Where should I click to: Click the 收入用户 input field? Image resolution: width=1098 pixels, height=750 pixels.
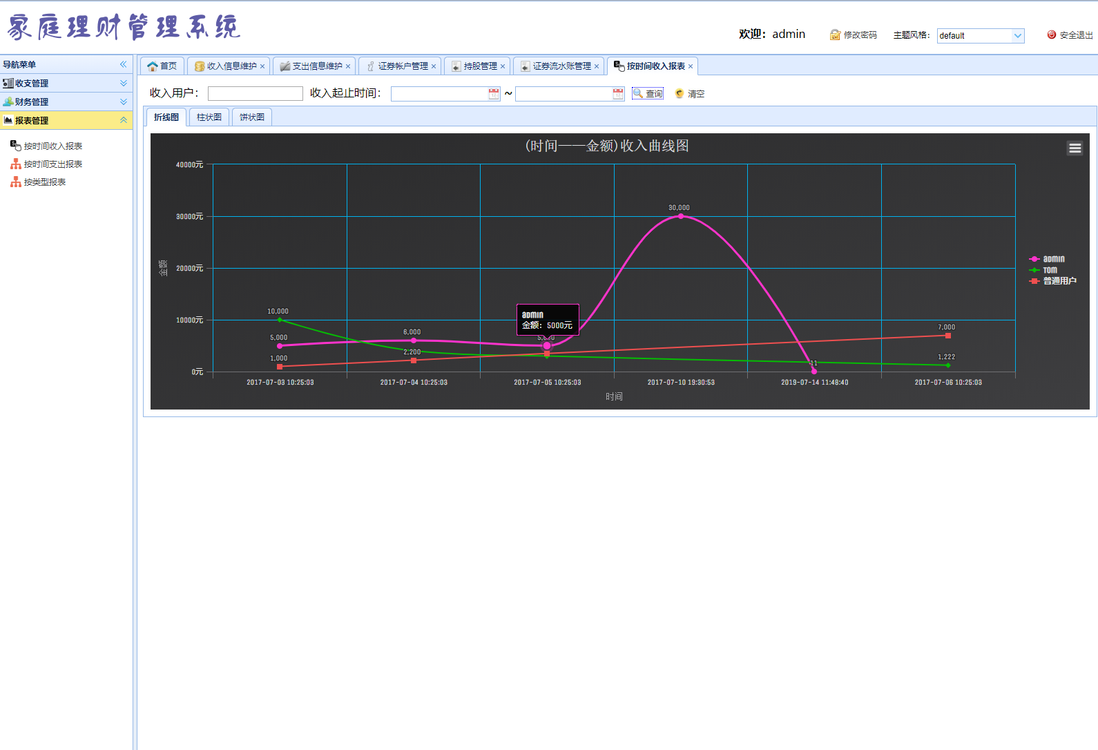[256, 94]
